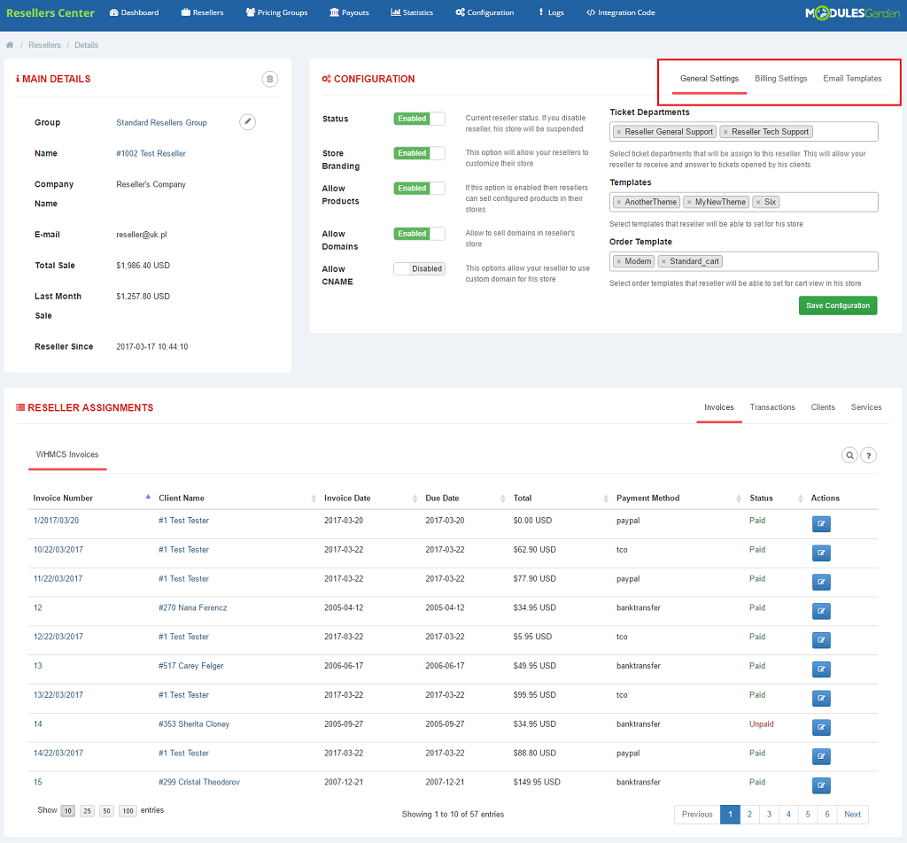The image size is (907, 843).
Task: Sort invoices by Due Date header
Action: pyautogui.click(x=442, y=499)
